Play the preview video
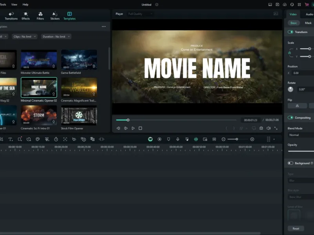 point(133,128)
